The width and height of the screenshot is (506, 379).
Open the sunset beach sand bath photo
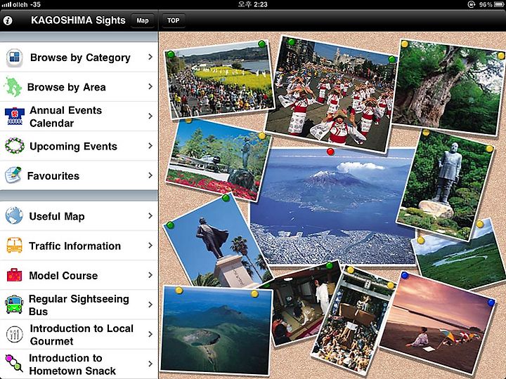(x=437, y=324)
